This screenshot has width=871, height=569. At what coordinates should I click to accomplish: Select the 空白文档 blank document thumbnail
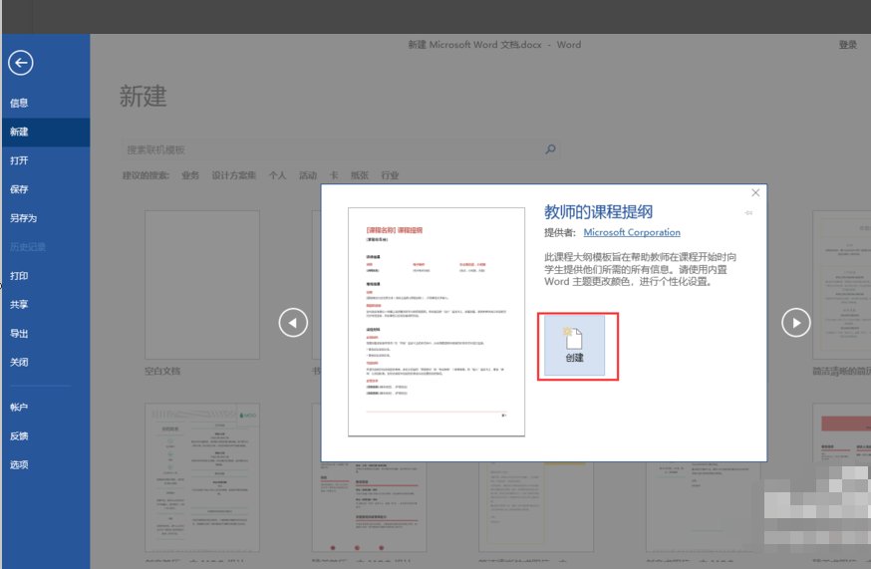click(202, 285)
